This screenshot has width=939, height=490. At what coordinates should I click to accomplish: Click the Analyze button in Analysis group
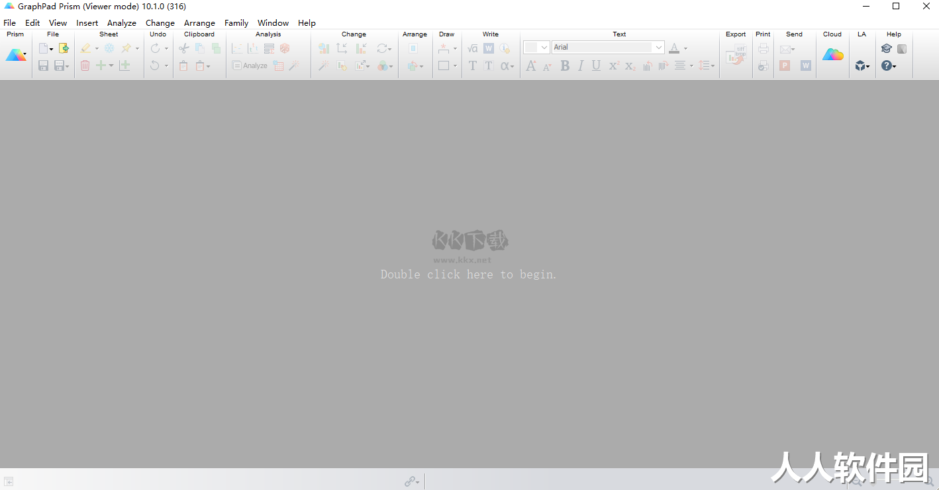tap(250, 65)
